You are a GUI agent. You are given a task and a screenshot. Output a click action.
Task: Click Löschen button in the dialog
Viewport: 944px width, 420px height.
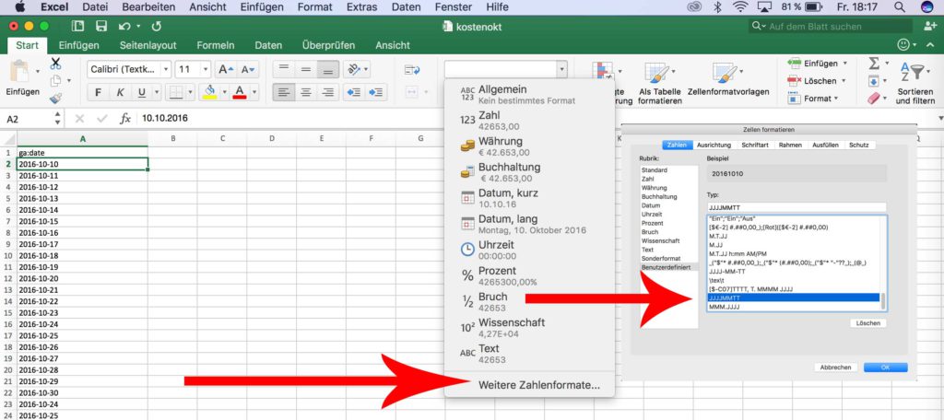(x=868, y=323)
